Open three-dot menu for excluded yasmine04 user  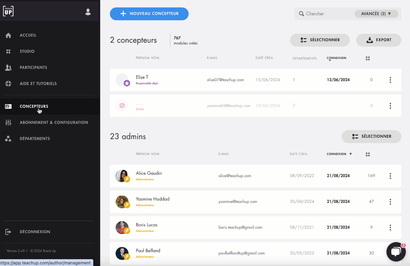point(390,106)
